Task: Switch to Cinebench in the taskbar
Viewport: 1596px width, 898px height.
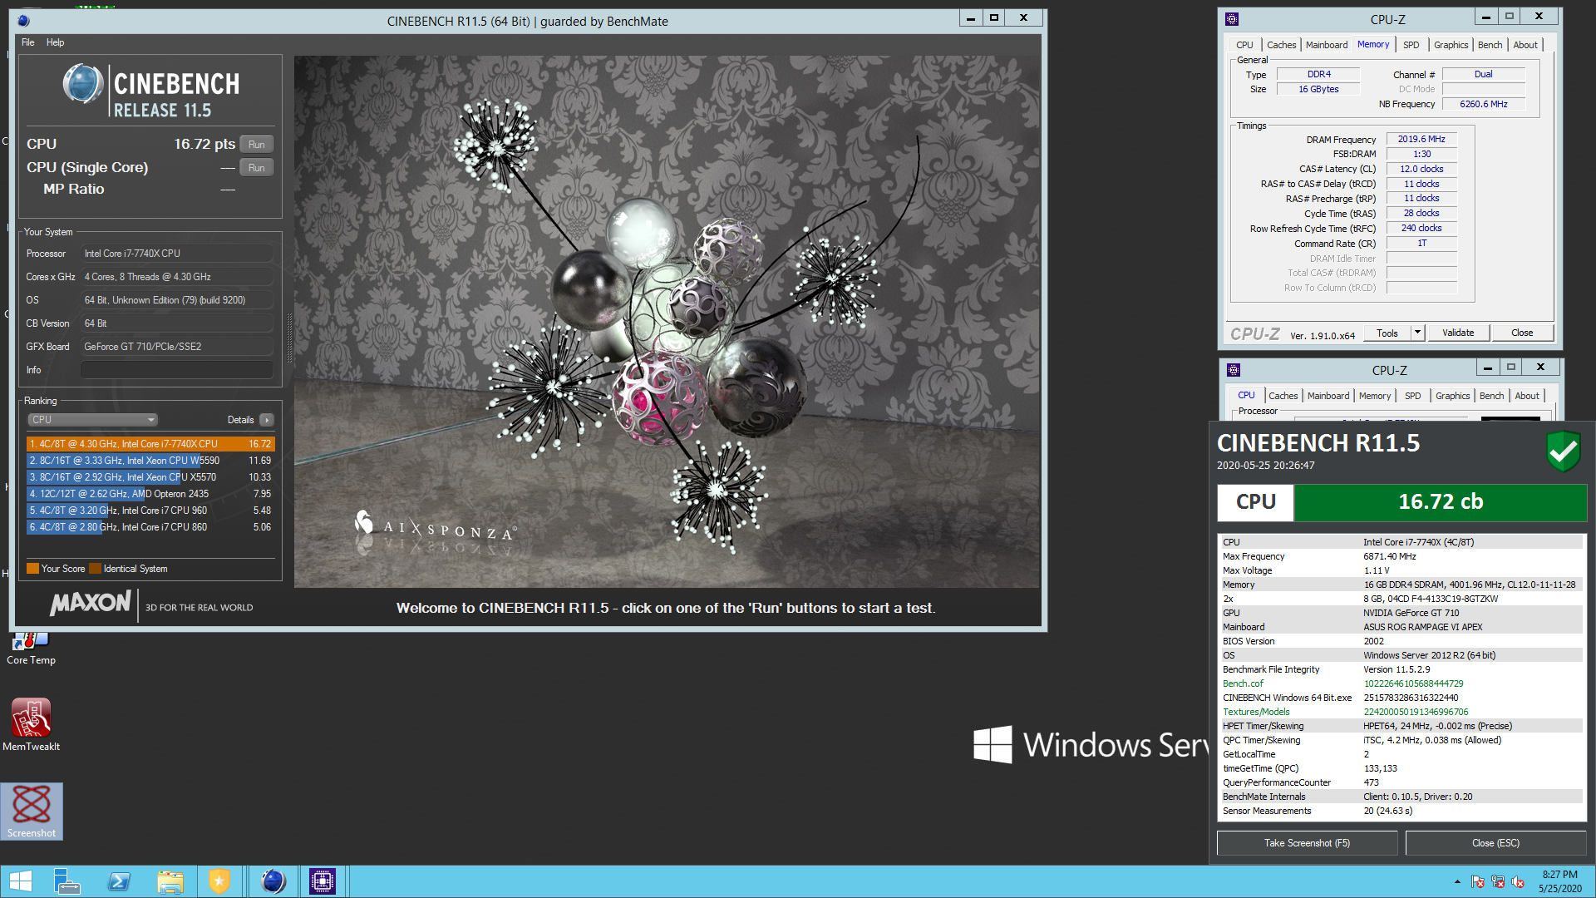Action: 273,881
